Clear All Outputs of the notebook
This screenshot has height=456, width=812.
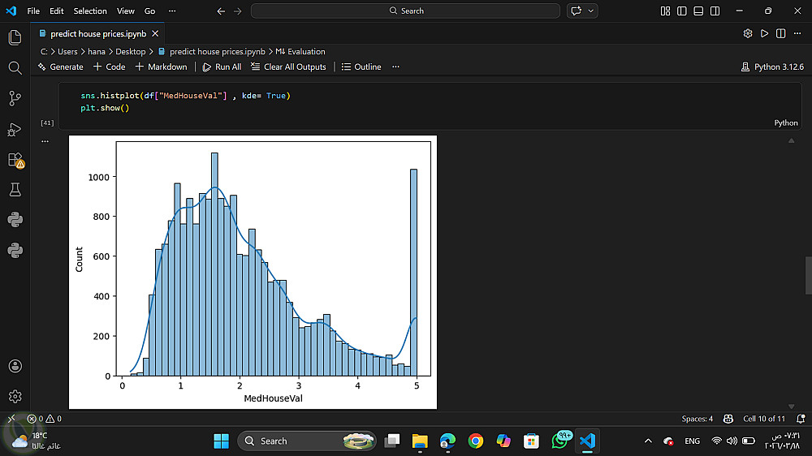tap(288, 67)
